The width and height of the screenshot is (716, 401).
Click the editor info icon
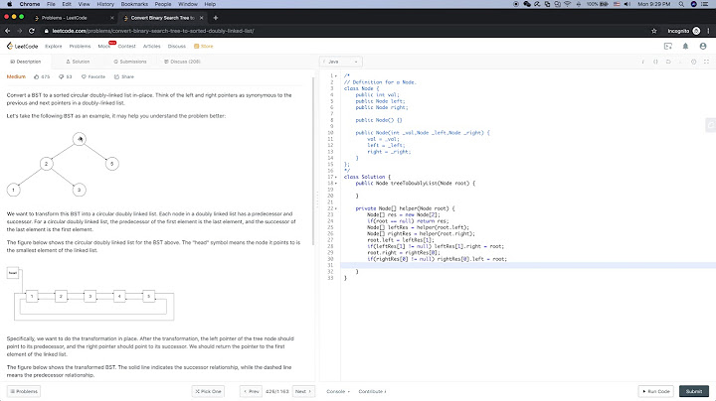point(643,62)
